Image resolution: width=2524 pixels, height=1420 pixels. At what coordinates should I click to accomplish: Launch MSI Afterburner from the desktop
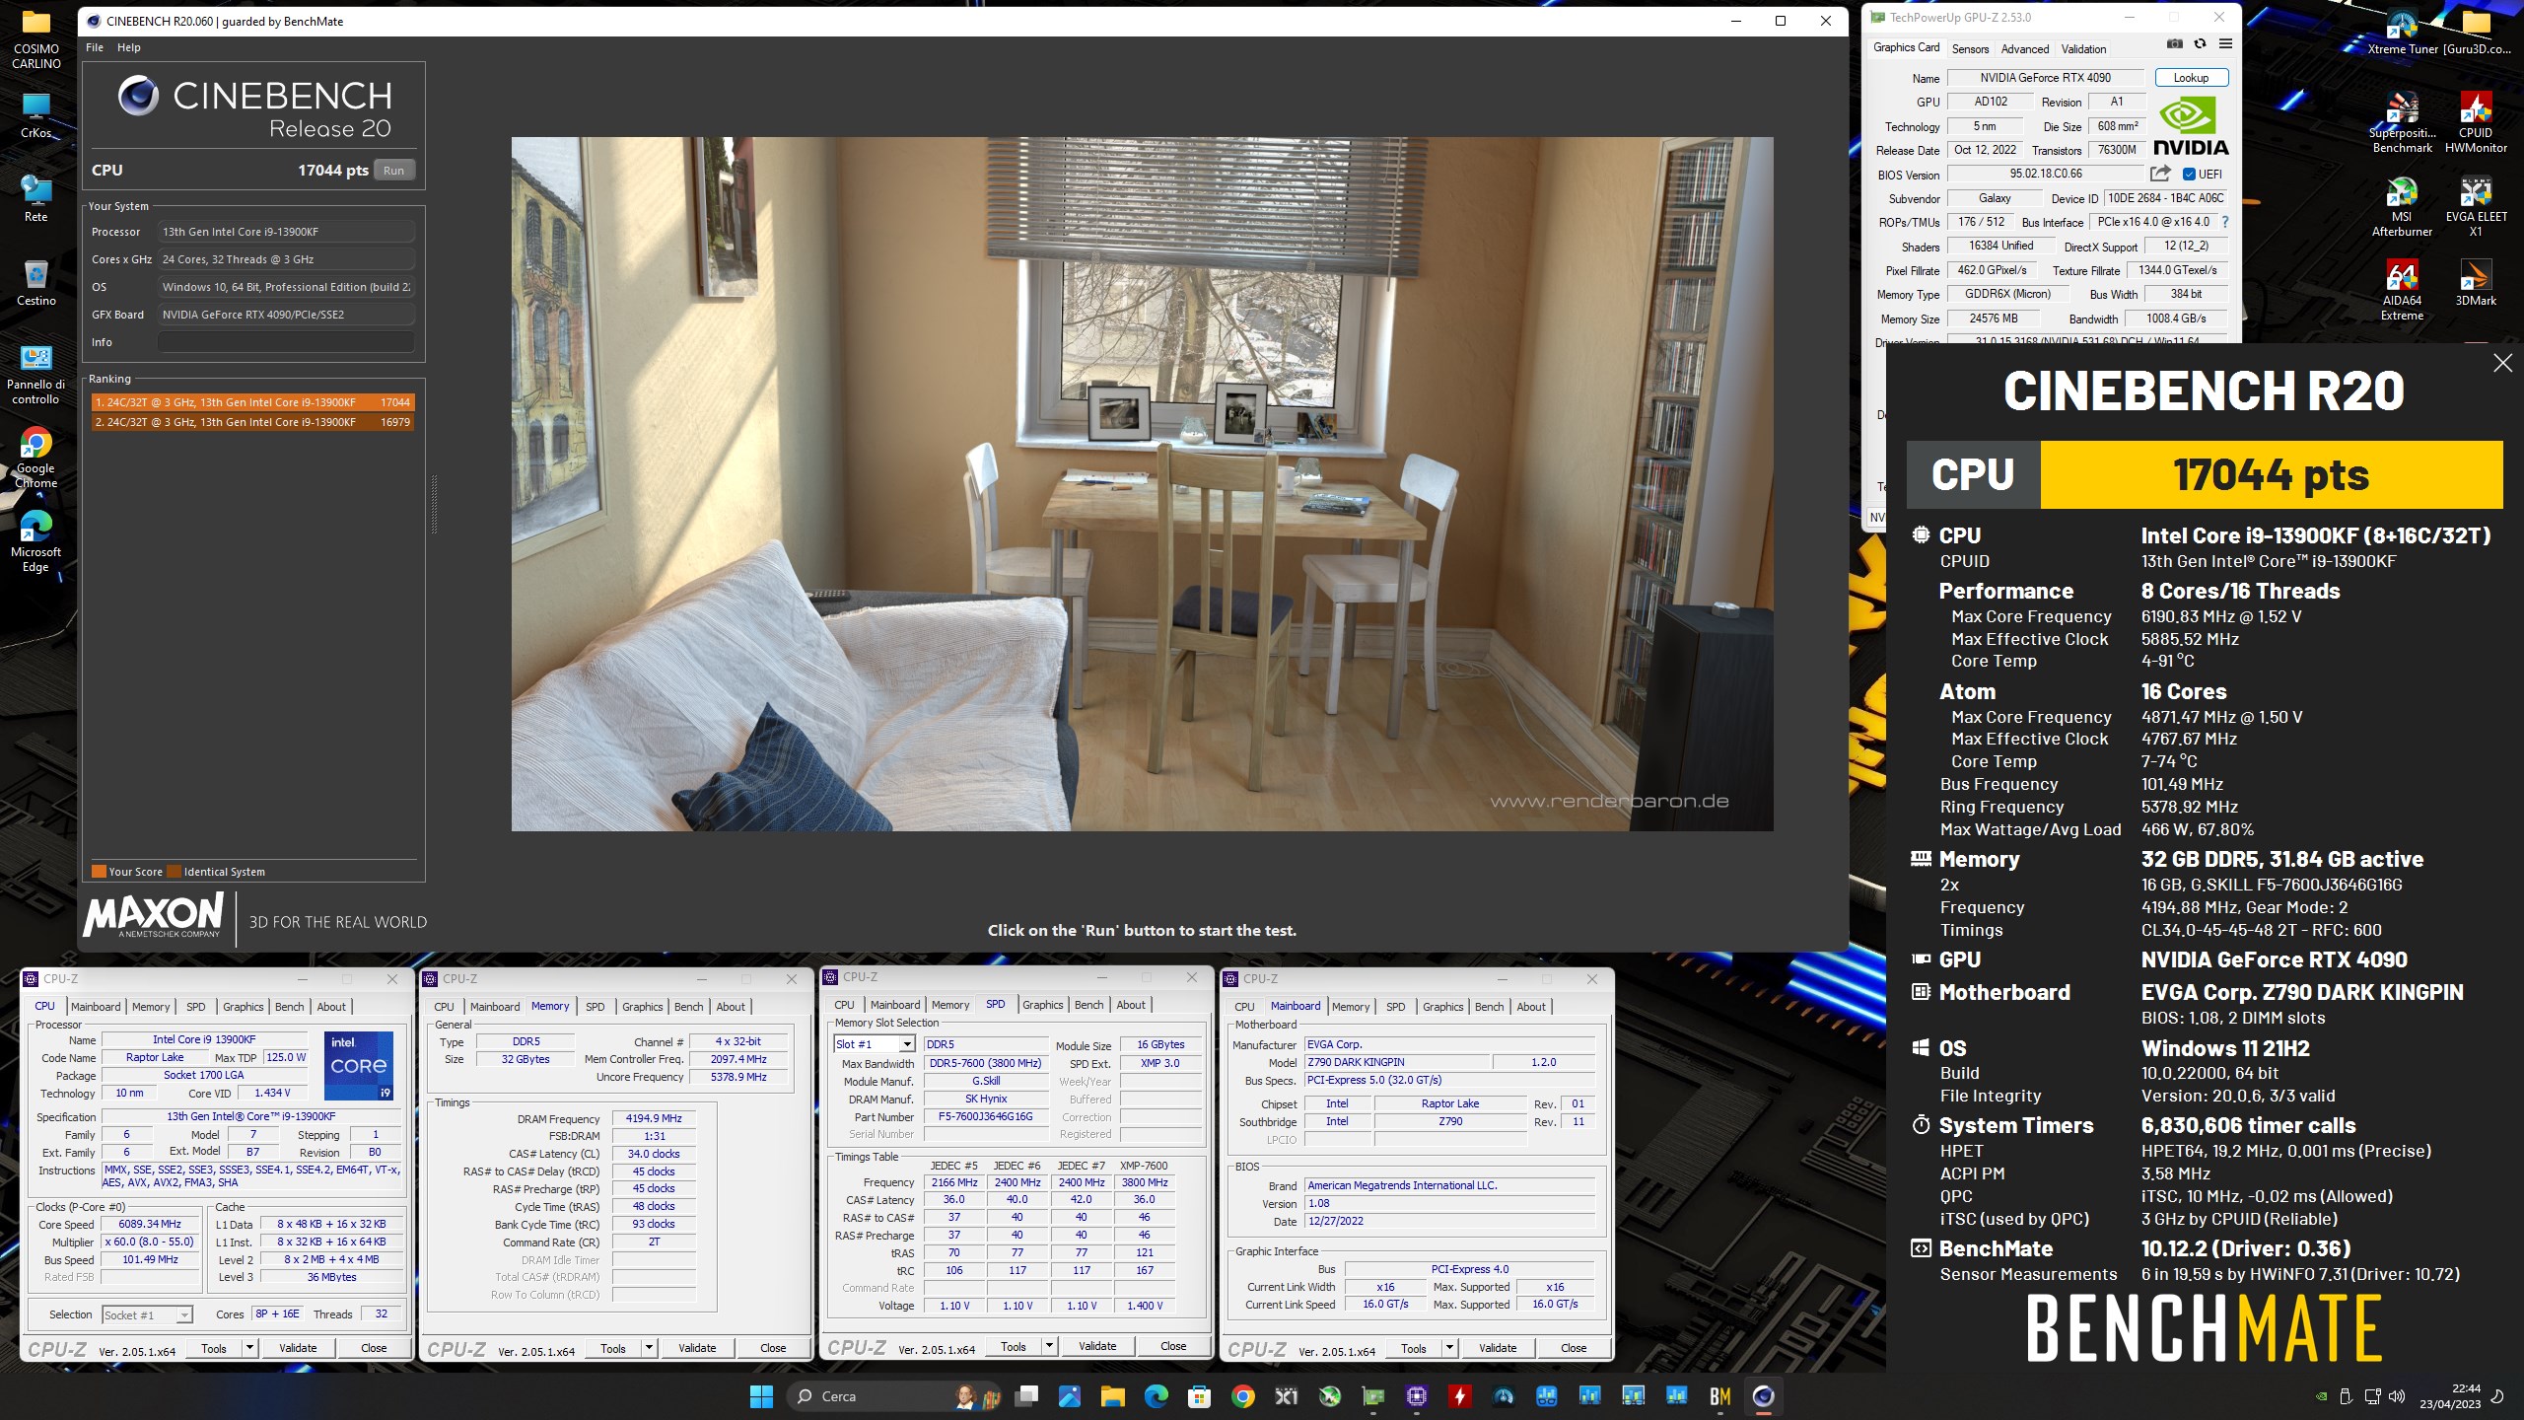click(x=2402, y=206)
